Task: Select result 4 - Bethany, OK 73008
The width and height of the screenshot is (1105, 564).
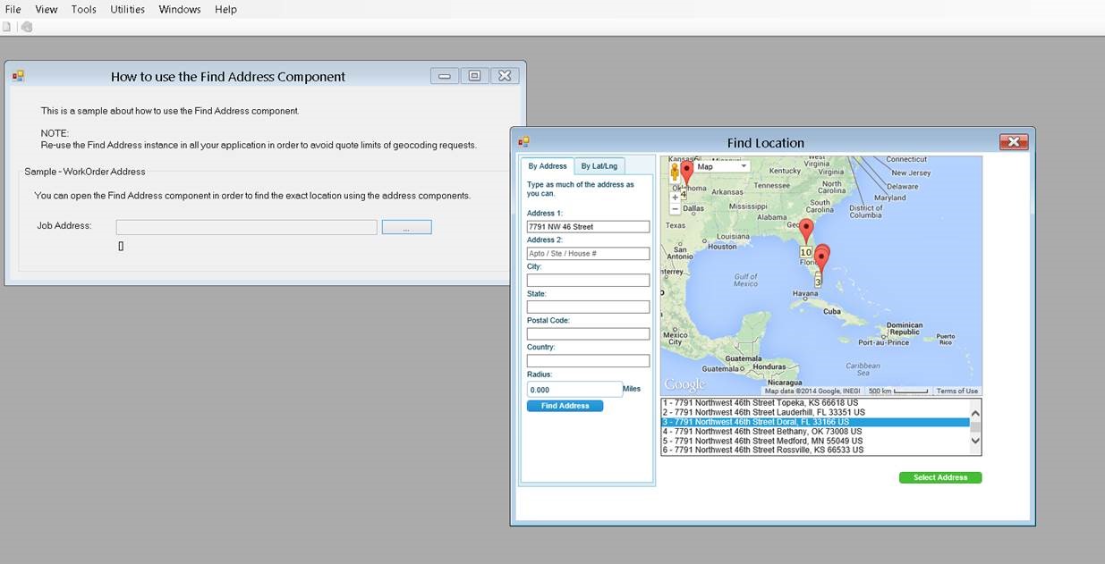Action: (x=815, y=432)
